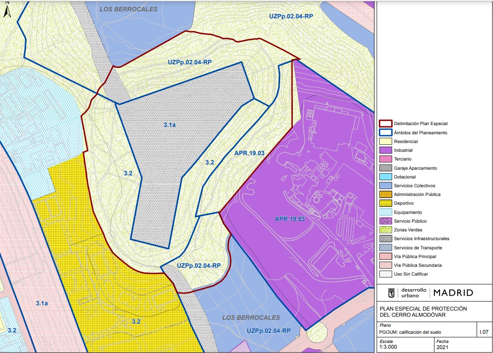
Task: Select the Servicios Colectivos blue swatch
Action: click(x=385, y=185)
